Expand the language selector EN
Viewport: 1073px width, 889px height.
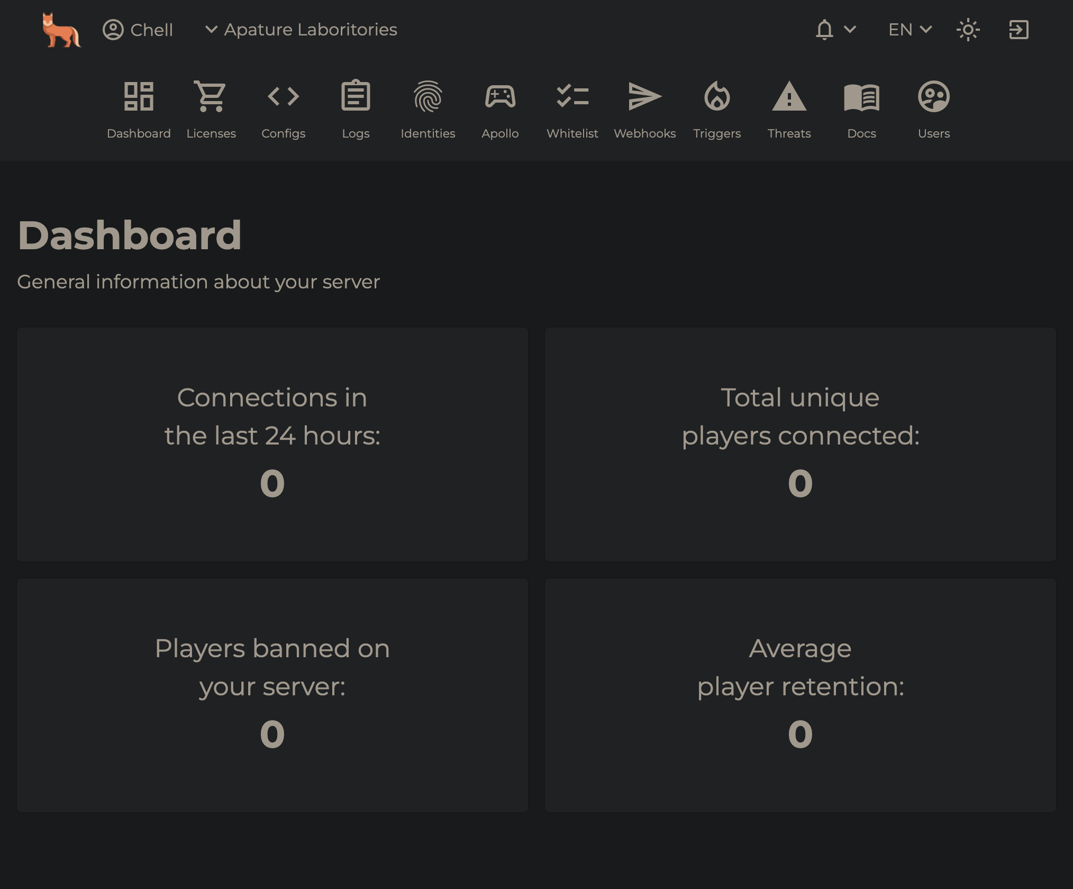[x=909, y=30]
